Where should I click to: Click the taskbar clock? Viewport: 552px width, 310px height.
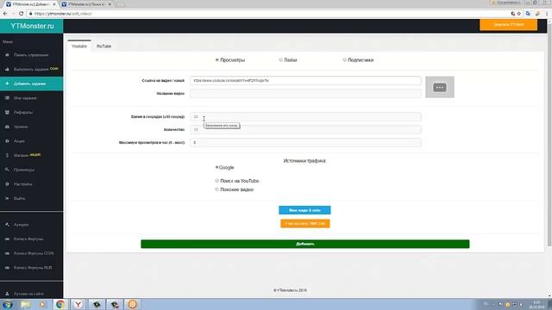click(536, 304)
